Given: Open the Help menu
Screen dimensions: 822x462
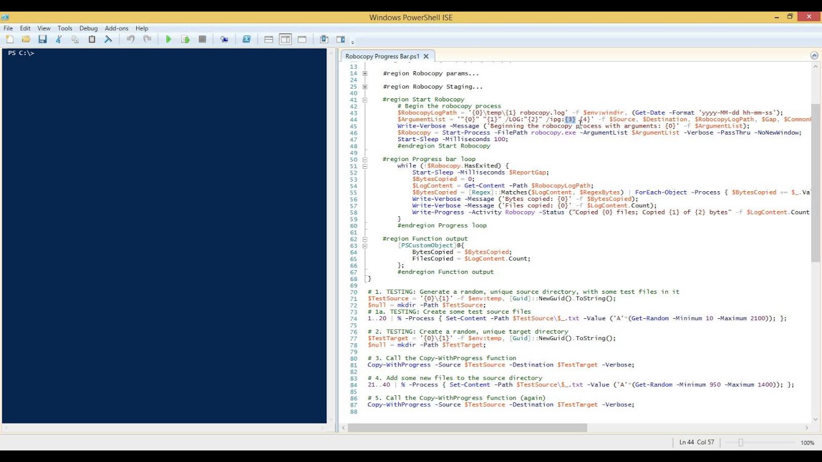Looking at the screenshot, I should pyautogui.click(x=142, y=28).
